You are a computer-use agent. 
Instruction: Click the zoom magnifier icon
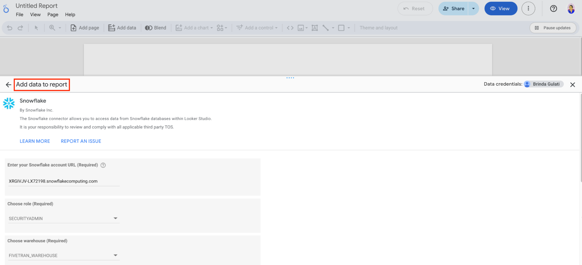click(x=52, y=28)
